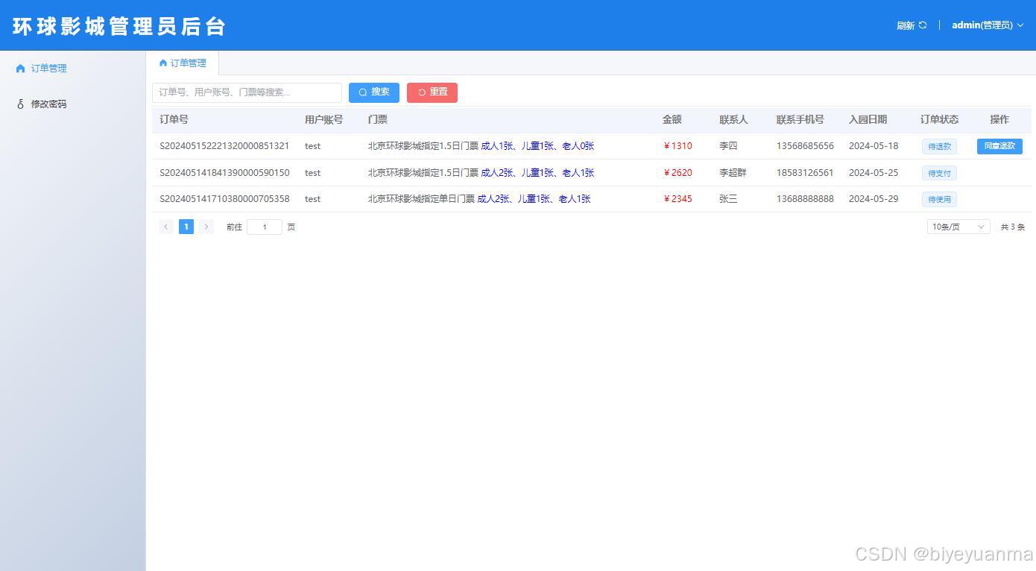Viewport: 1036px width, 571px height.
Task: Click the previous page arrow in pagination
Action: [x=165, y=227]
